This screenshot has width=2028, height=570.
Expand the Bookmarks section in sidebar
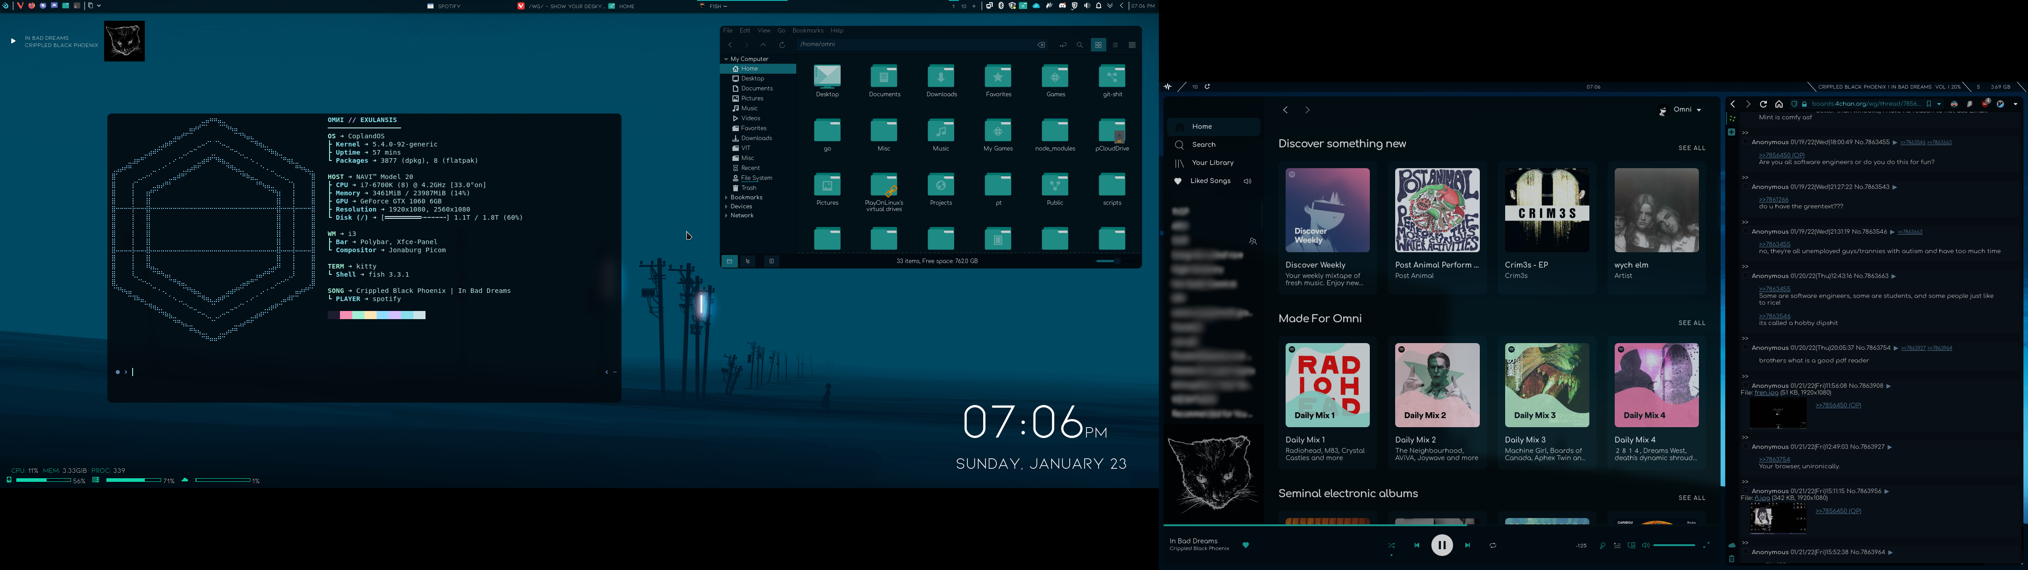point(726,198)
